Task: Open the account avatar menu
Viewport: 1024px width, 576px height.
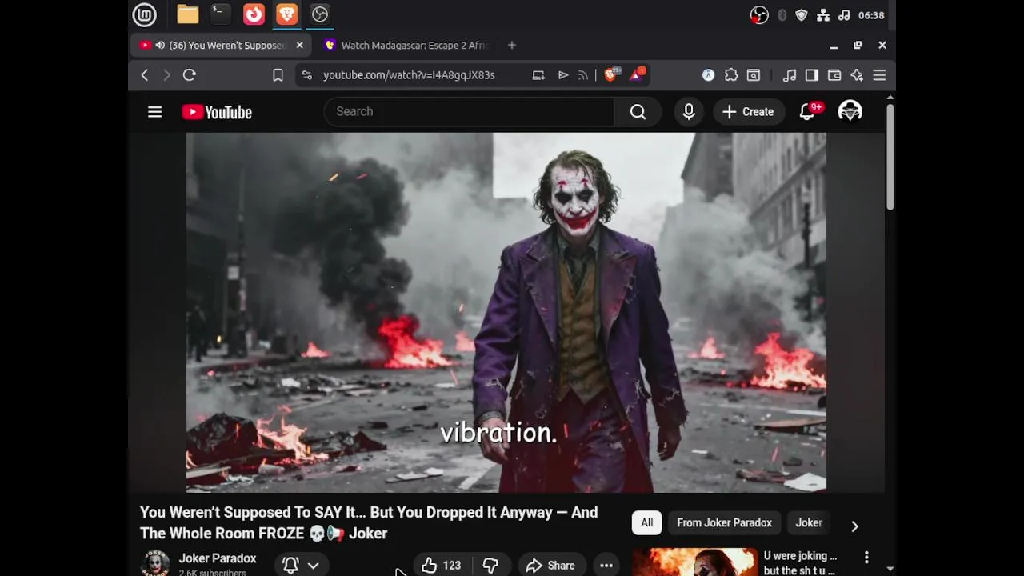Action: [x=850, y=112]
